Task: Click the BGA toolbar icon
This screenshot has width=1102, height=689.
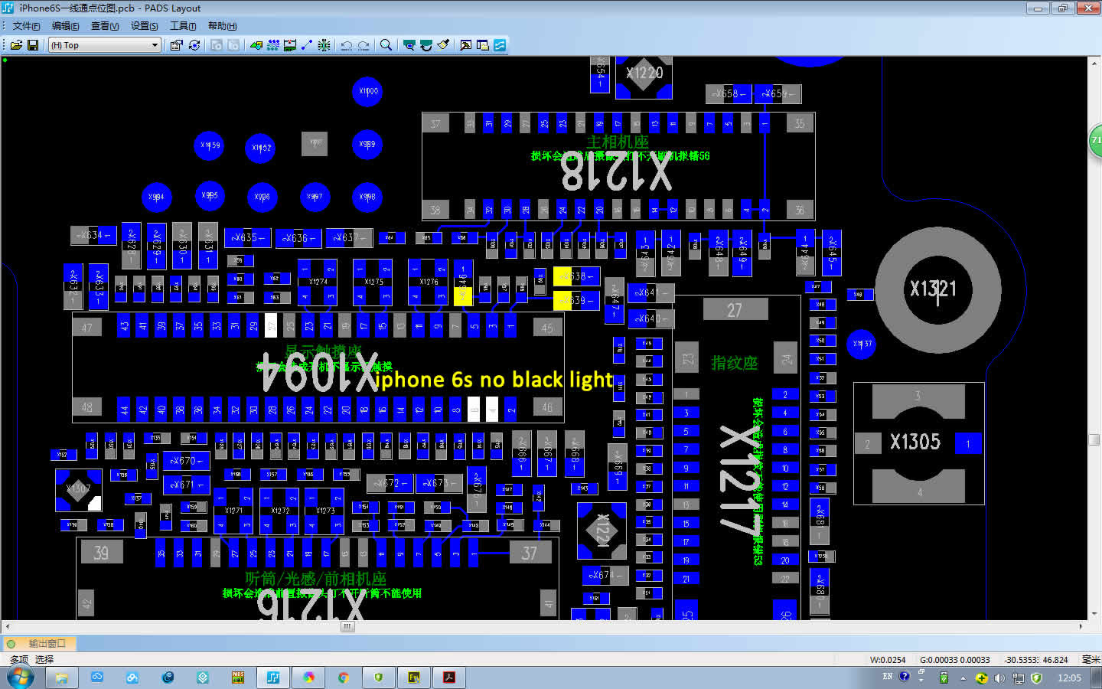Action: point(324,45)
